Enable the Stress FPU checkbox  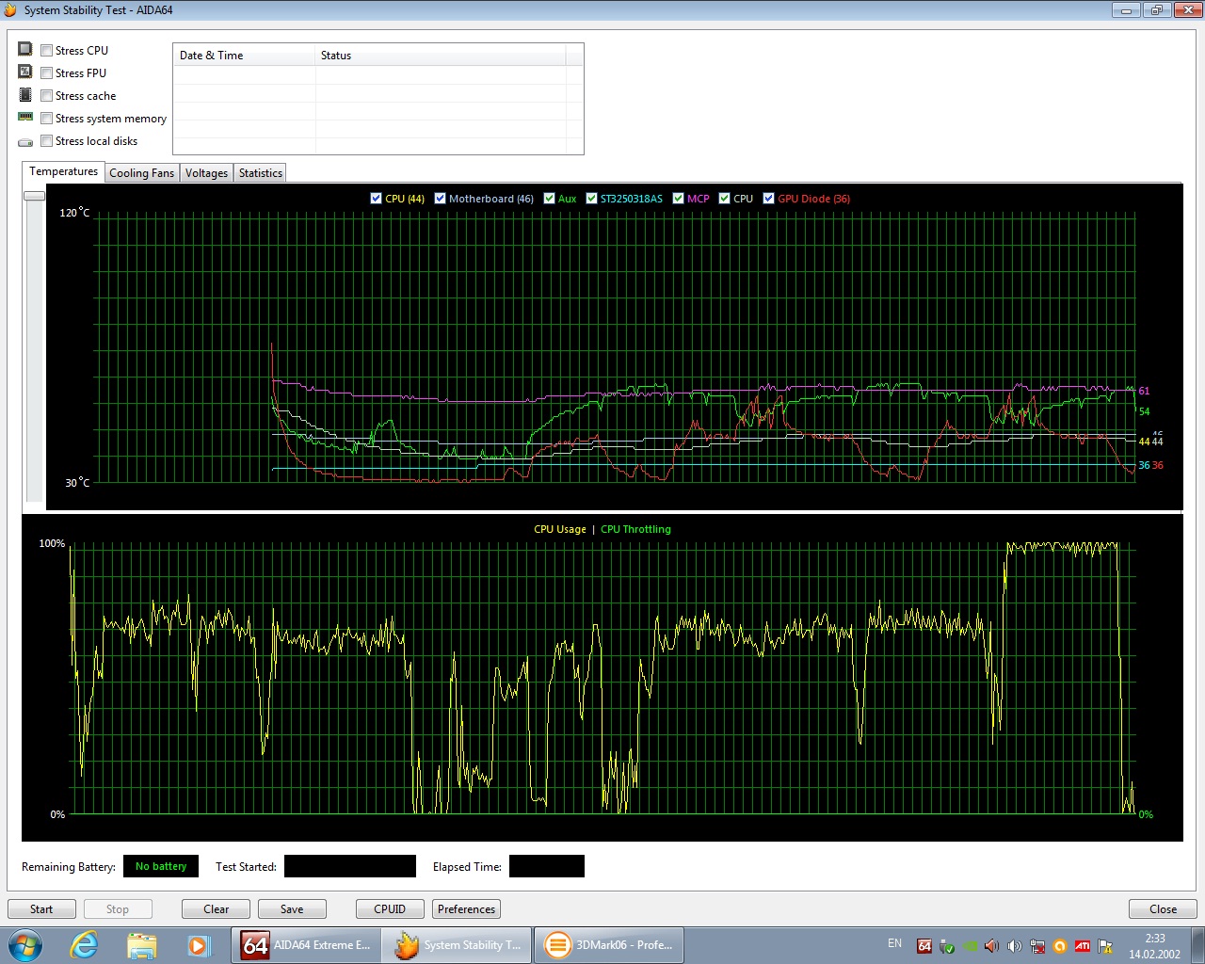point(46,72)
